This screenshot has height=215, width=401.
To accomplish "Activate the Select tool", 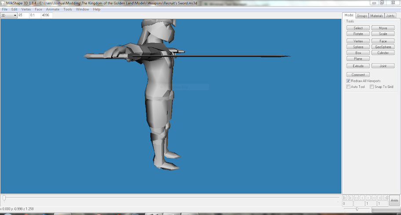I will click(358, 28).
